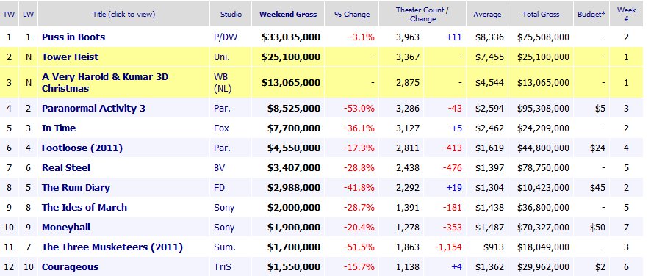The width and height of the screenshot is (651, 276).
Task: Open the TriS studio link for Courageous
Action: click(x=222, y=267)
